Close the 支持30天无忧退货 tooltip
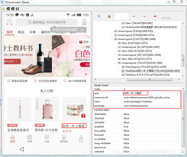 82,30
